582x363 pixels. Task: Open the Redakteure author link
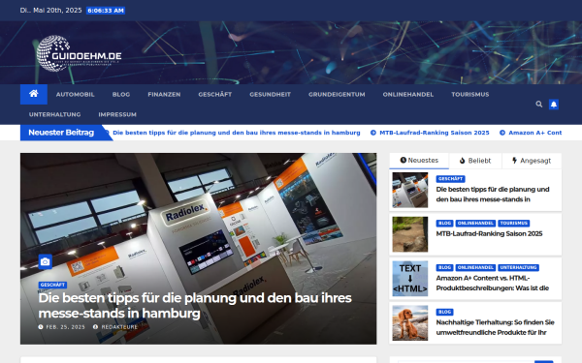(119, 327)
